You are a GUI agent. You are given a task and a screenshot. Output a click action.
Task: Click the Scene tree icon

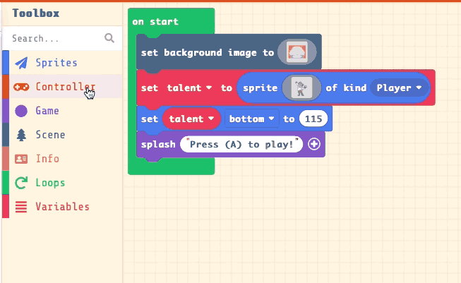click(21, 135)
